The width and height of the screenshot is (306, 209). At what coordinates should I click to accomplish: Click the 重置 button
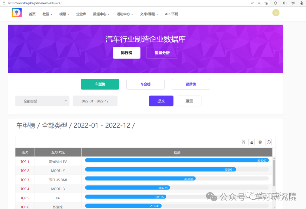(189, 101)
